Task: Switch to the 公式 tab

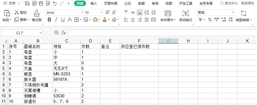Action: pos(128,4)
